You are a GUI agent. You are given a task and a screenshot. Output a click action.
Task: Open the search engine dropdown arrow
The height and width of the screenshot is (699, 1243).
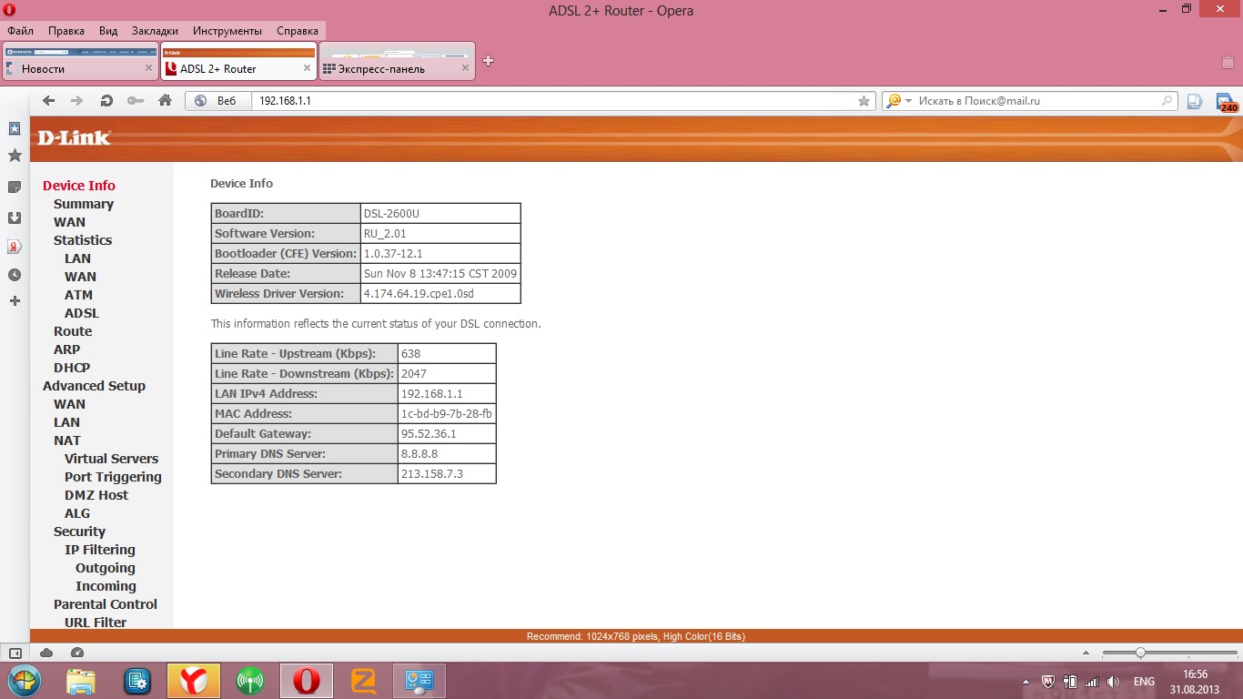(x=908, y=101)
